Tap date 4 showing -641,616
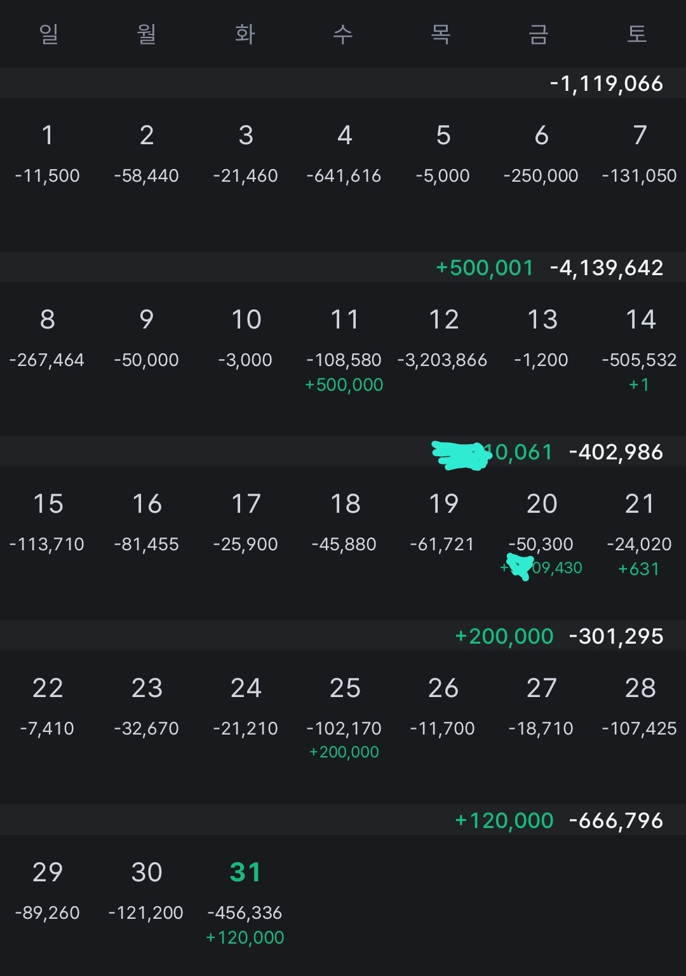Image resolution: width=686 pixels, height=976 pixels. click(344, 135)
